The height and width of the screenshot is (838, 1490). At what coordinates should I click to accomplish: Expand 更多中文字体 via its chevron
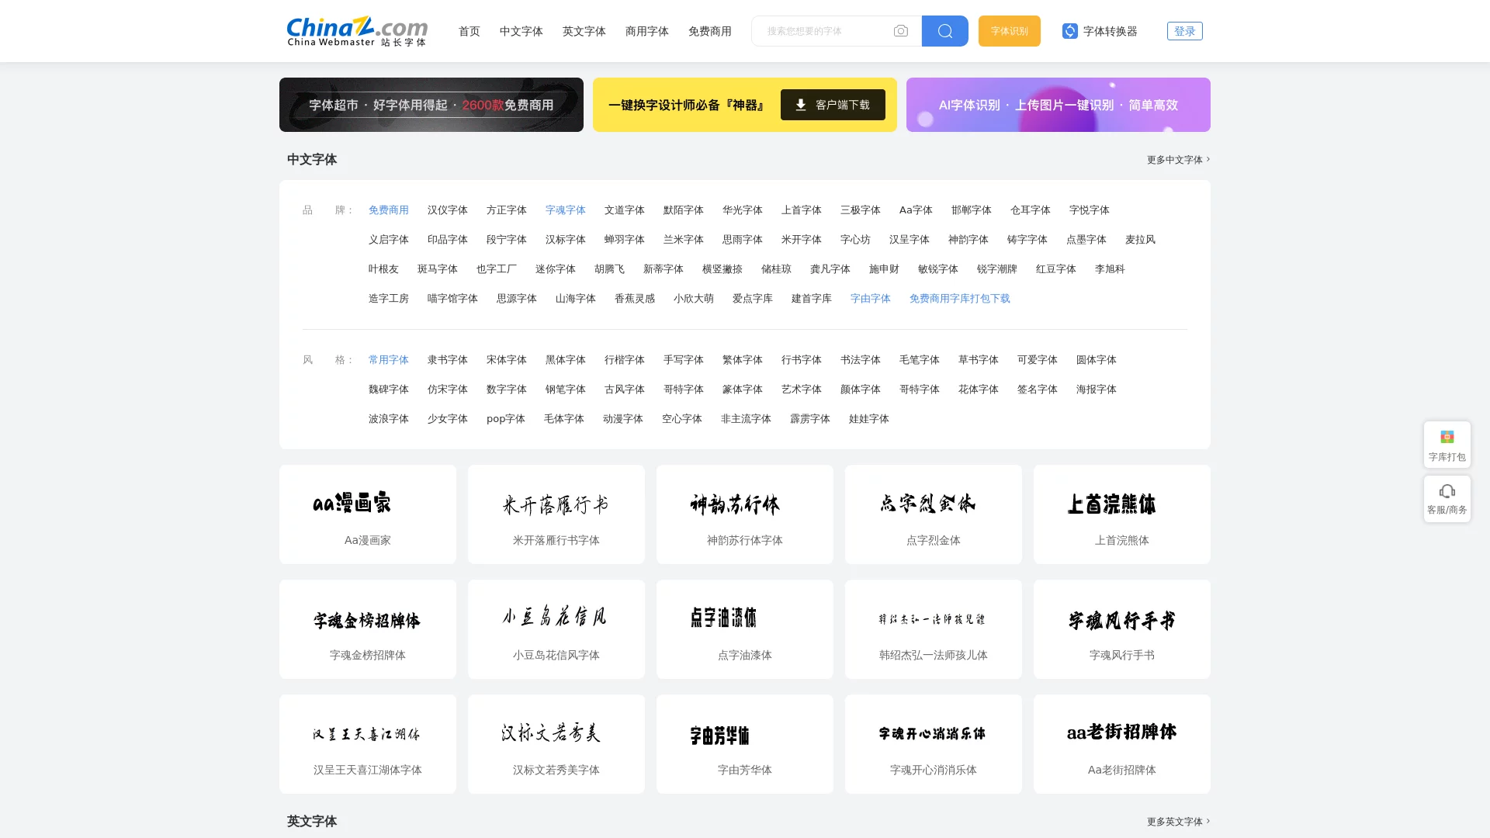pos(1207,160)
